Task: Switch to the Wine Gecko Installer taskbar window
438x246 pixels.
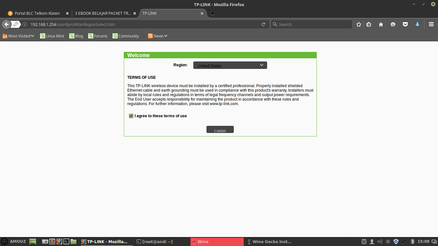Action: pyautogui.click(x=272, y=242)
